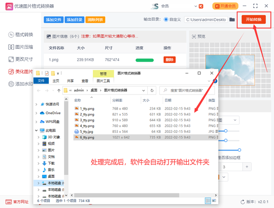The width and height of the screenshot is (274, 208).
Task: Expand the account dropdown arrow beside 会员
Action: (196, 6)
